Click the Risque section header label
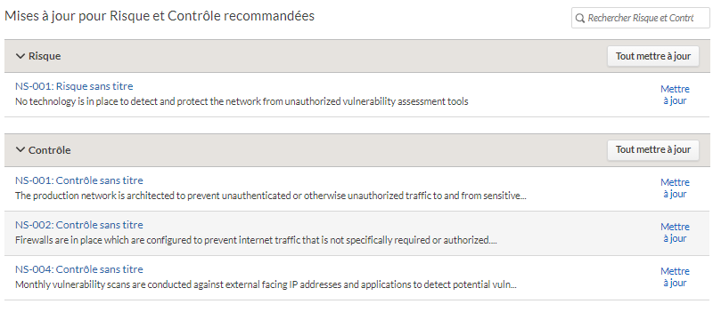This screenshot has width=713, height=320. 45,56
